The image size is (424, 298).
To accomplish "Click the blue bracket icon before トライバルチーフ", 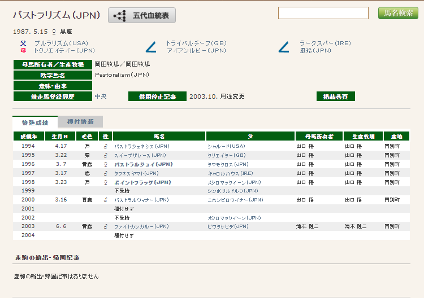I will [151, 47].
